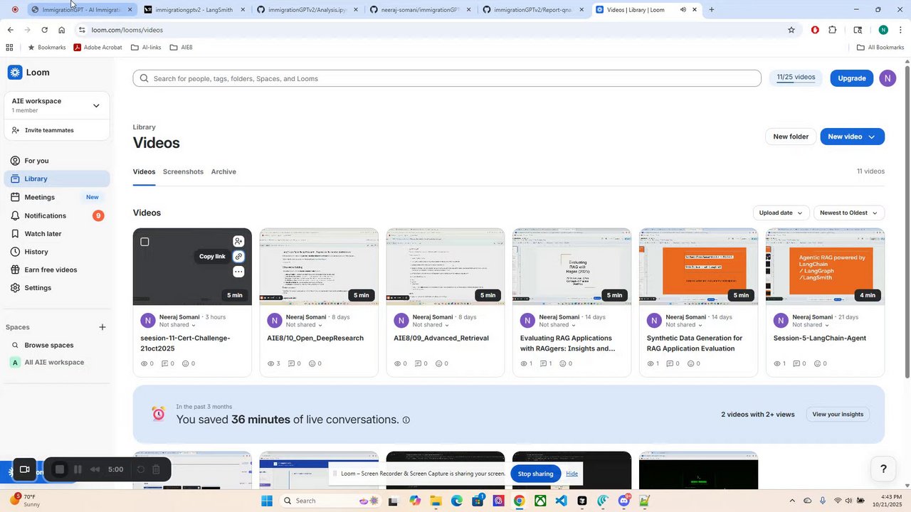Change sharing status of Session-5-LangChain-Agent
Screen dimensions: 911x512
(811, 325)
